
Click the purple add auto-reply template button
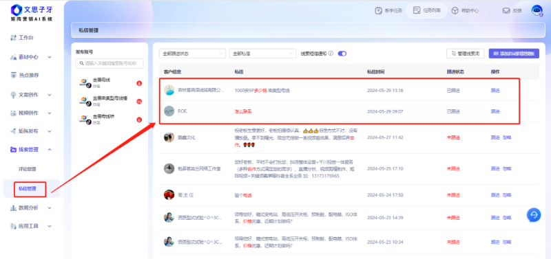[x=514, y=54]
